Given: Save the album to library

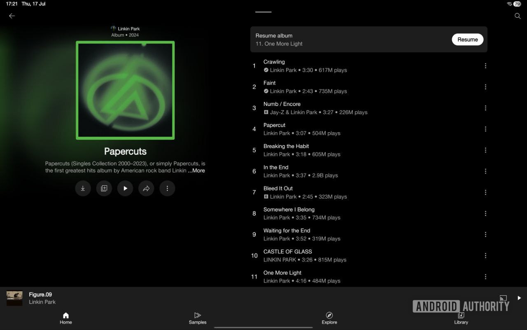Looking at the screenshot, I should click(104, 188).
